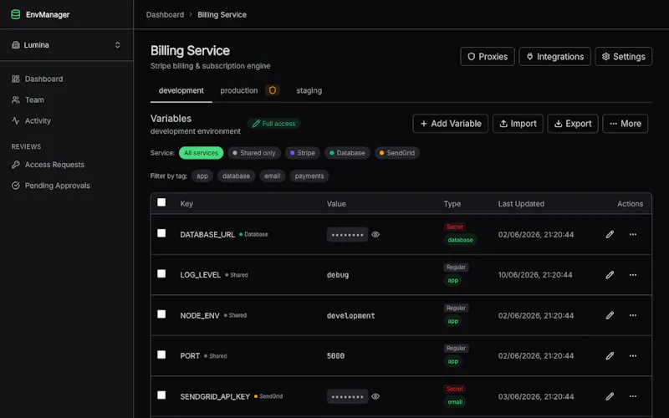Reveal the DATABASE_URL value with the eye icon
This screenshot has width=669, height=418.
pos(375,234)
